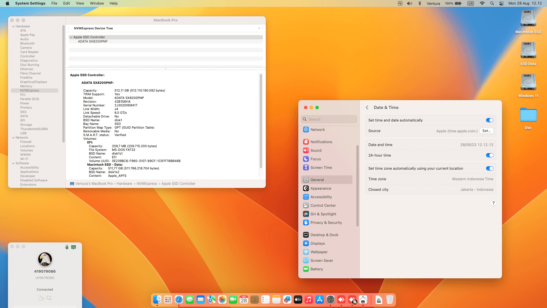Click the help question mark in Date & Time
The image size is (547, 308).
pos(494,203)
